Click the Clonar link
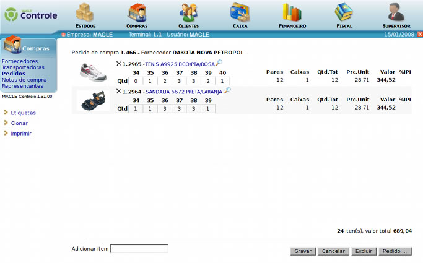This screenshot has height=263, width=423. (x=19, y=123)
